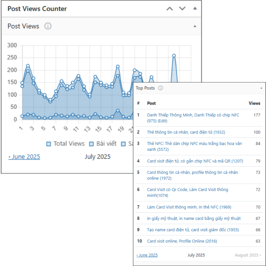Image resolution: width=266 pixels, height=266 pixels.
Task: Open Card visit online, Profile Online post
Action: (182, 241)
